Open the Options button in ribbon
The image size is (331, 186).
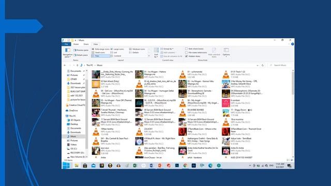pyautogui.click(x=226, y=52)
